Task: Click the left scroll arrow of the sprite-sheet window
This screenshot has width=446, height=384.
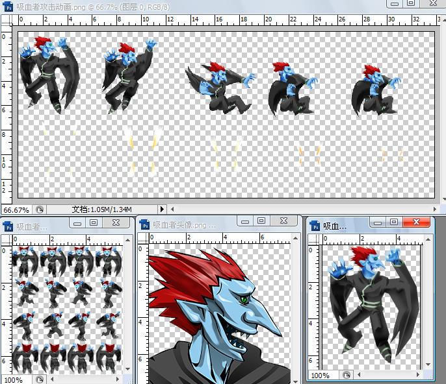Action: click(x=52, y=379)
